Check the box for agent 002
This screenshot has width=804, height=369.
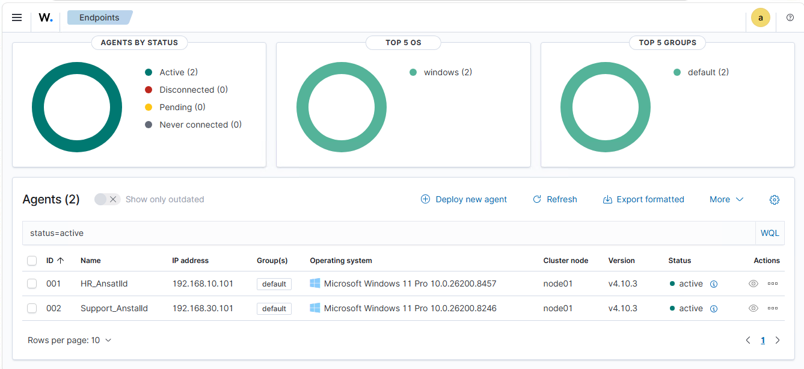(x=32, y=308)
